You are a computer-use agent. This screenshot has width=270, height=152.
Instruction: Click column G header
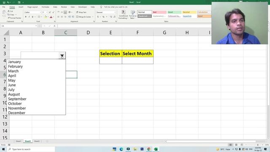tap(165, 33)
